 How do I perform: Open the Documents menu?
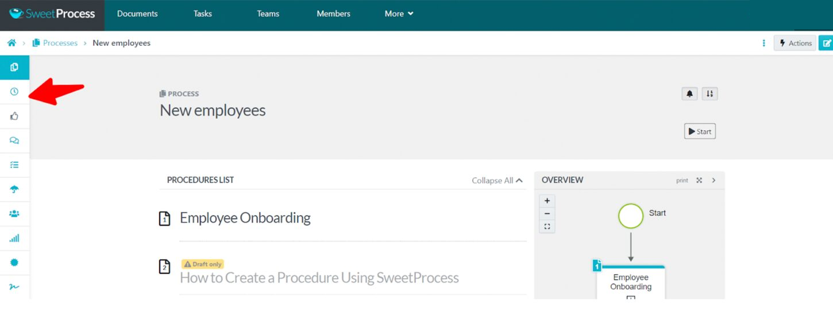tap(137, 14)
